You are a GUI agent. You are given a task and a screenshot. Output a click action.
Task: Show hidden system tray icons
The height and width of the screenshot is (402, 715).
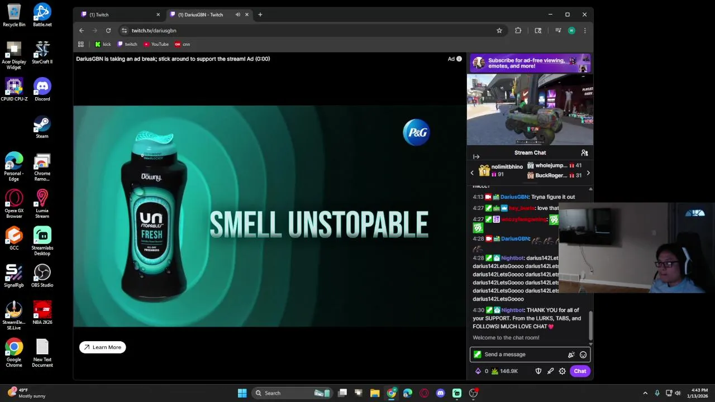pos(645,393)
